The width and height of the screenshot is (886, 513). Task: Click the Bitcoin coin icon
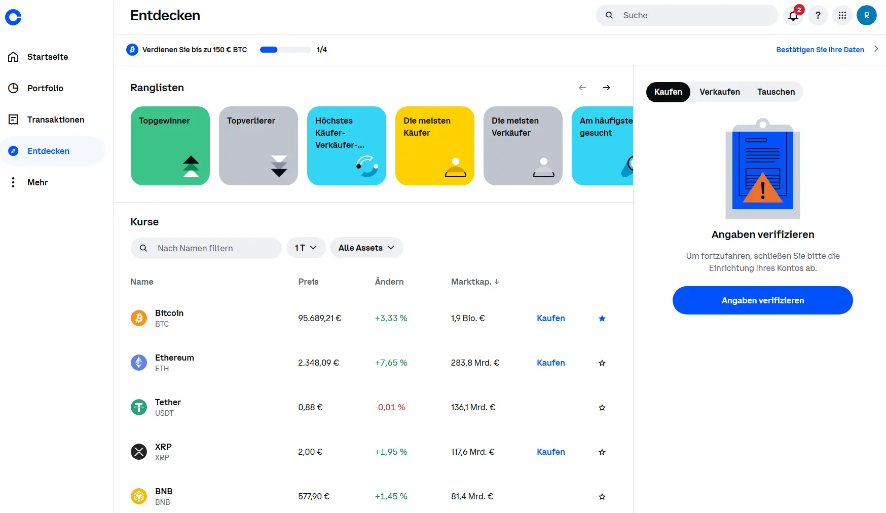139,318
